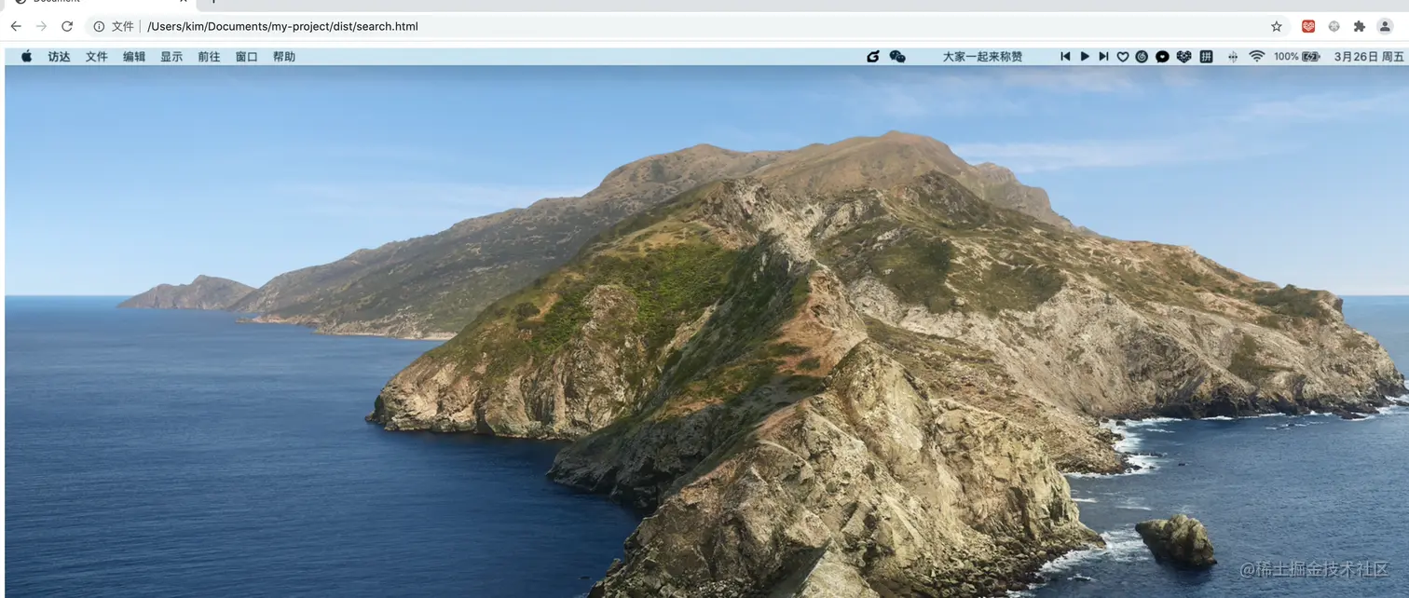
Task: Click the patterned heart menu bar icon
Action: click(1183, 57)
